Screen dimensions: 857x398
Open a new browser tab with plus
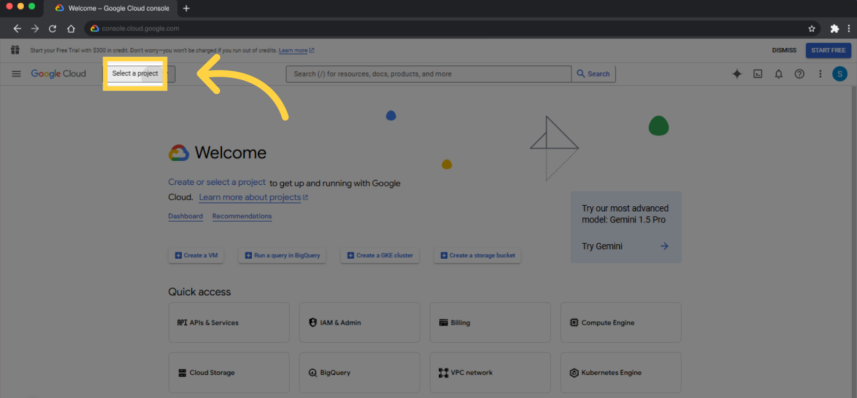point(186,8)
